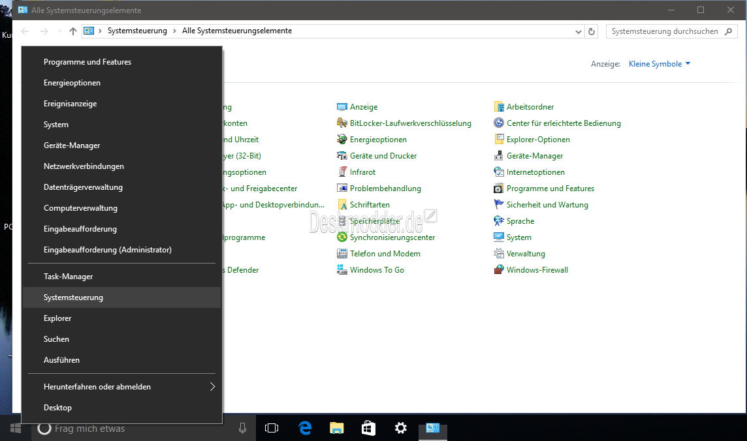Expand Herunterfahren oder abmelden submenu

click(212, 387)
